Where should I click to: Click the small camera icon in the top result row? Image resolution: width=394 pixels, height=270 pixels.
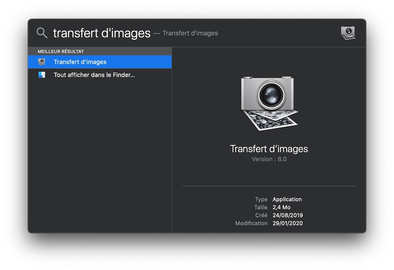click(42, 62)
